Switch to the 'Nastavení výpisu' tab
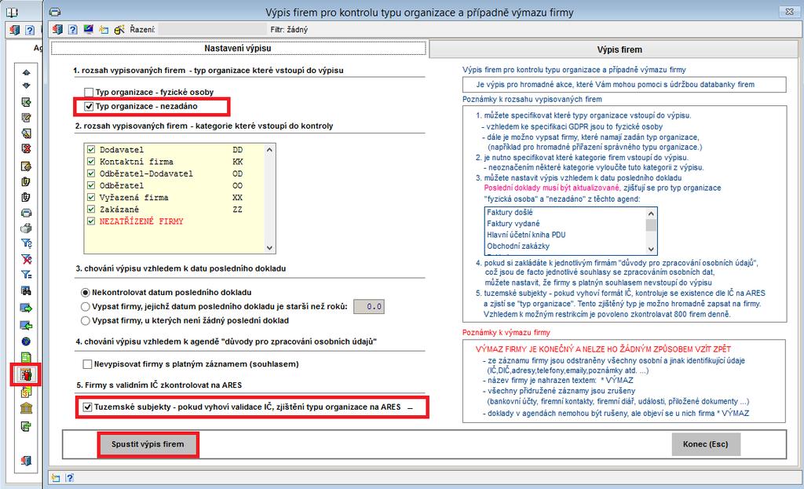 [239, 48]
